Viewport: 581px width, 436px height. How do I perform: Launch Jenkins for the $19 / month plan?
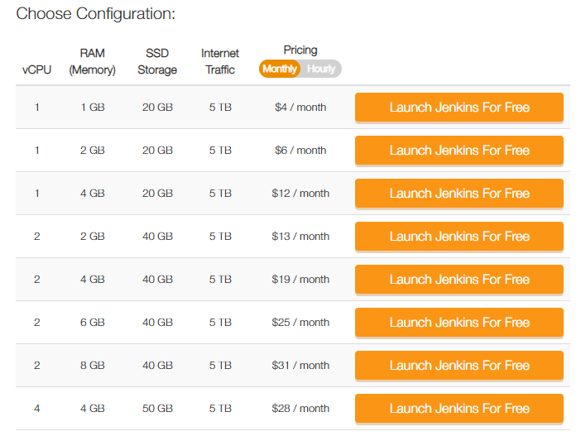459,280
